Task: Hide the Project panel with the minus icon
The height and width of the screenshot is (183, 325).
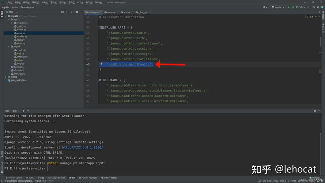Action: click(x=81, y=12)
